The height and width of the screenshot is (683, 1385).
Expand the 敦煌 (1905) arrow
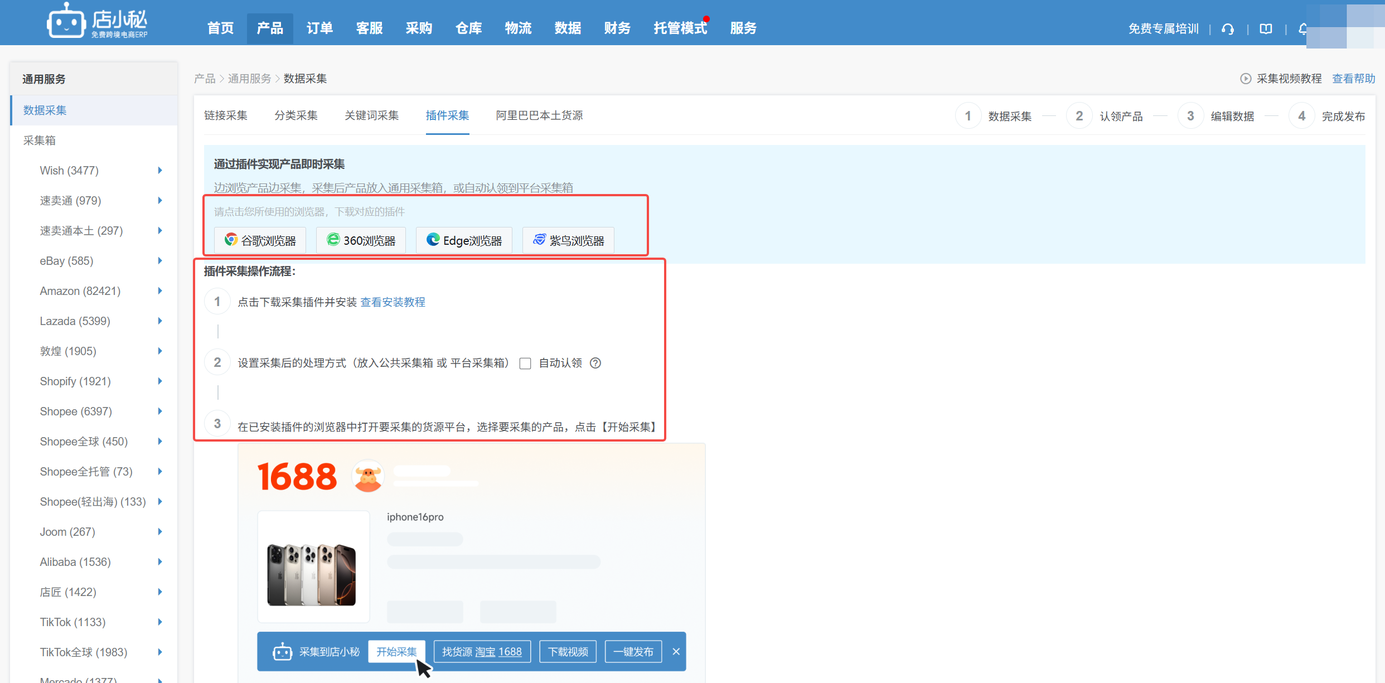[160, 351]
